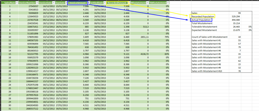Select the Recorded Population value 529.294
Screen dimensions: 259x111
click(x=235, y=16)
